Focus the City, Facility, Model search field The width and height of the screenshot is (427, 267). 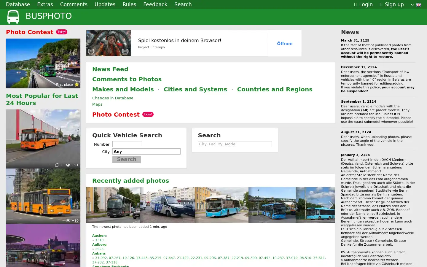click(x=235, y=144)
